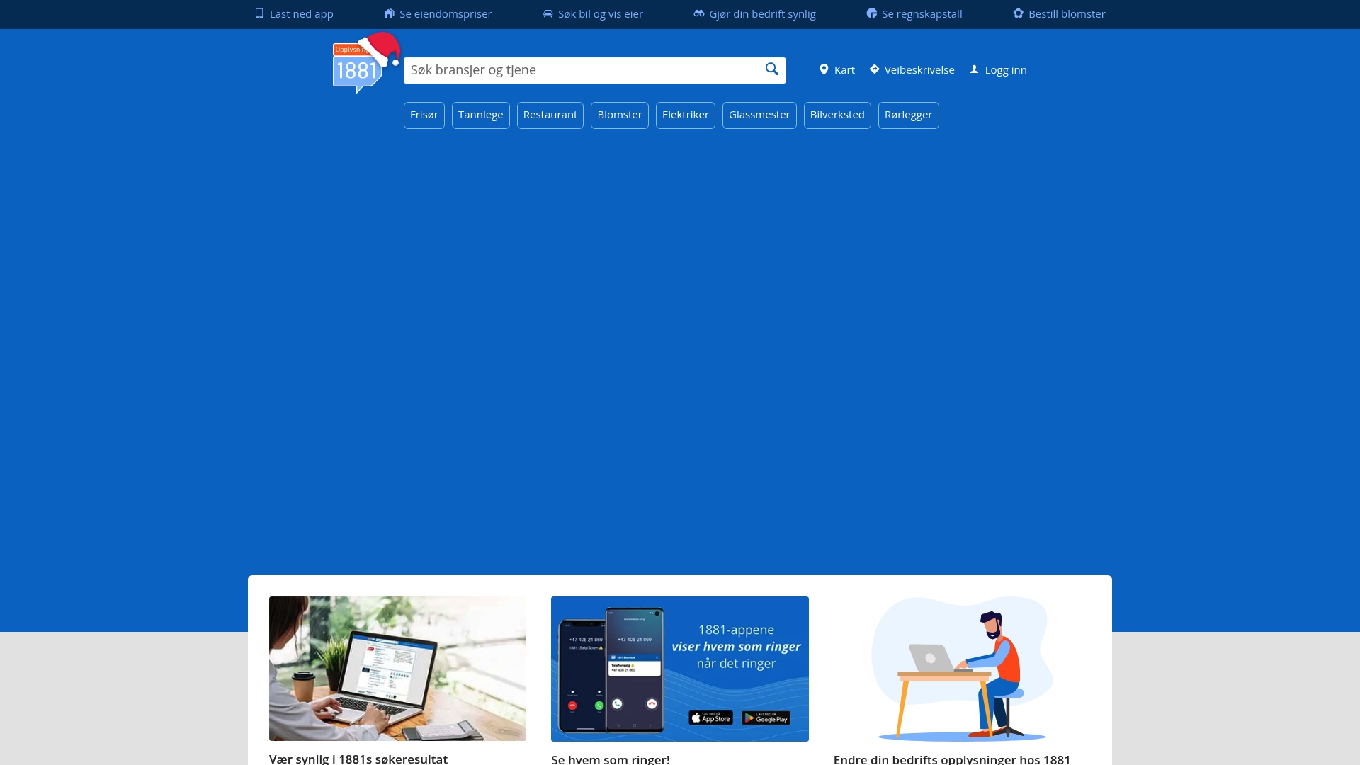Select the house icon beside Se eiendomspriser

pyautogui.click(x=390, y=13)
